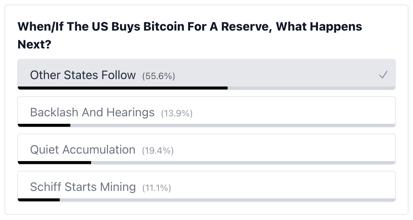Click the 11.1% result percentage
Image resolution: width=413 pixels, height=220 pixels.
(157, 188)
